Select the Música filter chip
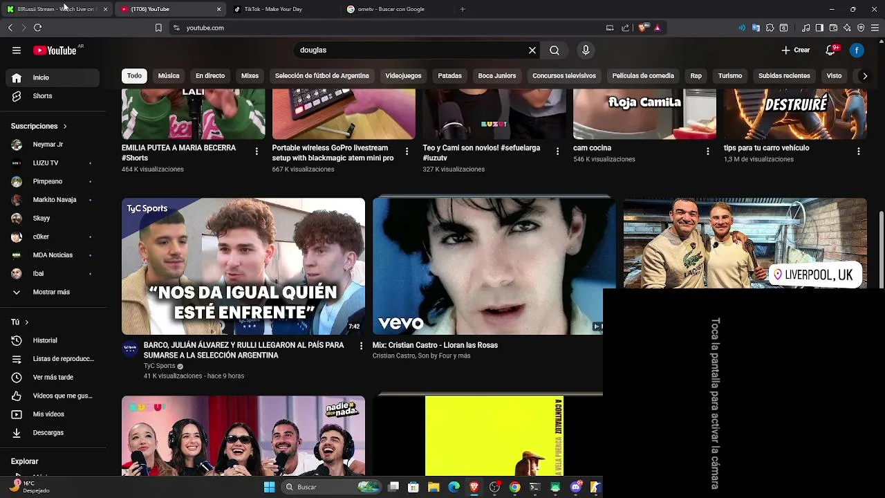Screen dimensions: 885x498 click(x=169, y=76)
